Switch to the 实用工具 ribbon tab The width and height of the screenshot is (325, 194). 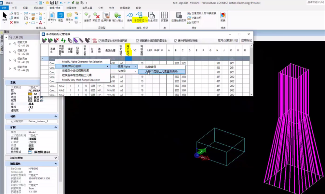coord(87,8)
